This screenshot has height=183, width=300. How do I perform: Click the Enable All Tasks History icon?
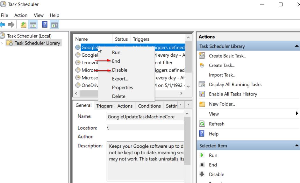(x=202, y=94)
